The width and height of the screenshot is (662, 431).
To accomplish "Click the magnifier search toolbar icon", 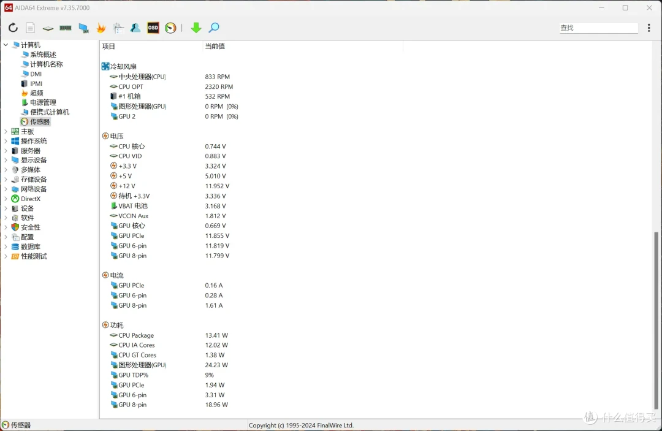I will pos(214,28).
